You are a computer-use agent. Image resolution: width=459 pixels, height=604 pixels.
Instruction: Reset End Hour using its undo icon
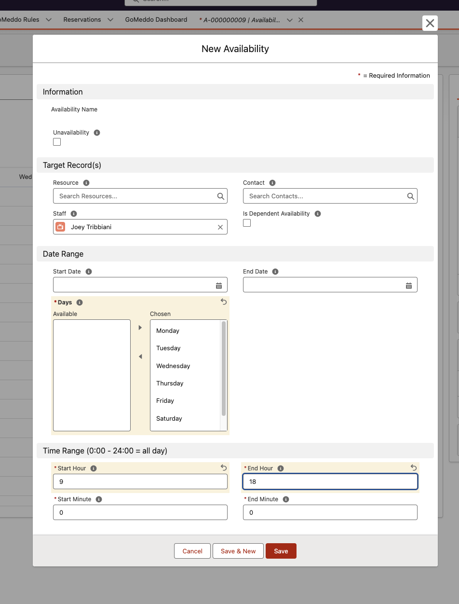tap(413, 467)
